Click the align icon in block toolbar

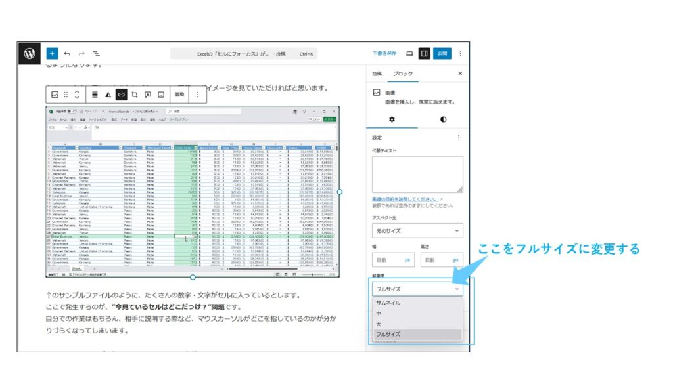pos(95,94)
